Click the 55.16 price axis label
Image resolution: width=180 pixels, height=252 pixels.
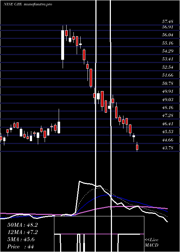tap(167, 43)
